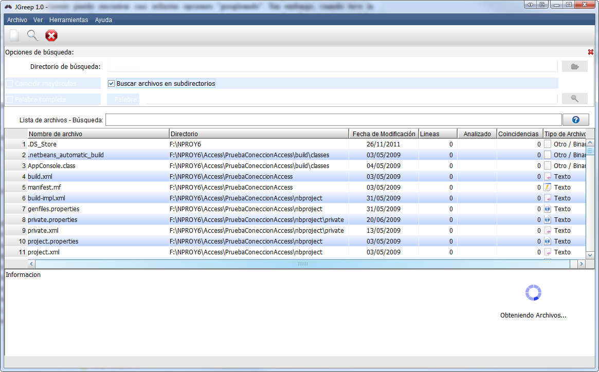Select the .DS_Store file name

click(x=42, y=144)
